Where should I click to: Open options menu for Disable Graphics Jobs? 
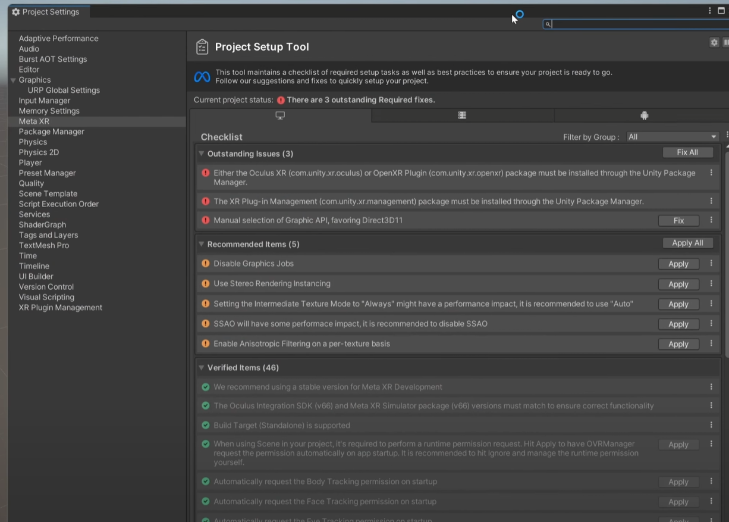[x=711, y=263]
